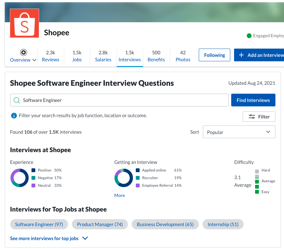Click the Positive 50% value
Image resolution: width=284 pixels, height=249 pixels.
click(58, 170)
